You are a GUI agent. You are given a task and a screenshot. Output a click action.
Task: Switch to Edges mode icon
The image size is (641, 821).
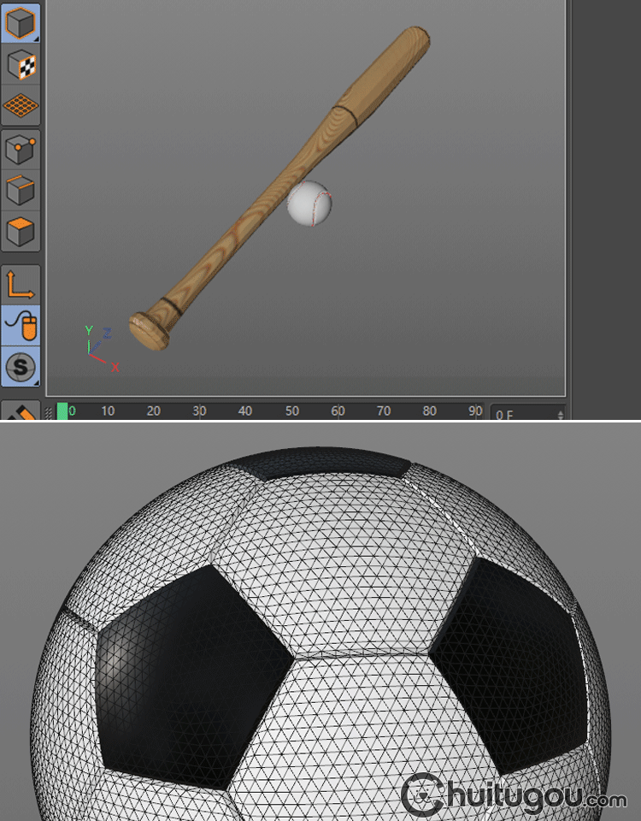pyautogui.click(x=21, y=190)
